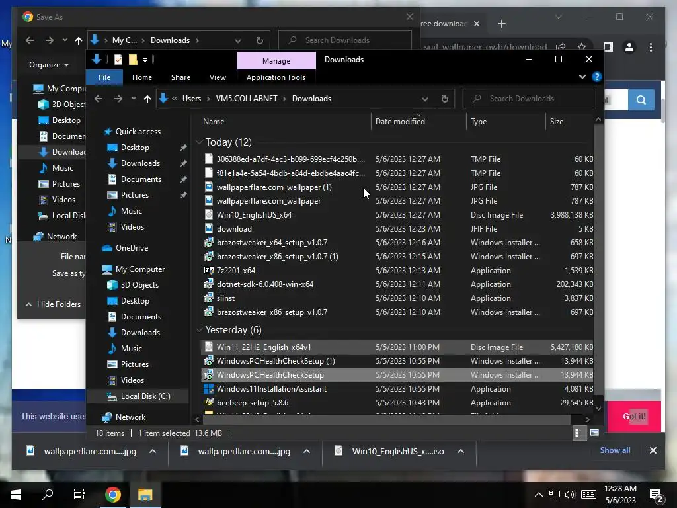Dismiss Chrome downloads bar with X

(653, 450)
